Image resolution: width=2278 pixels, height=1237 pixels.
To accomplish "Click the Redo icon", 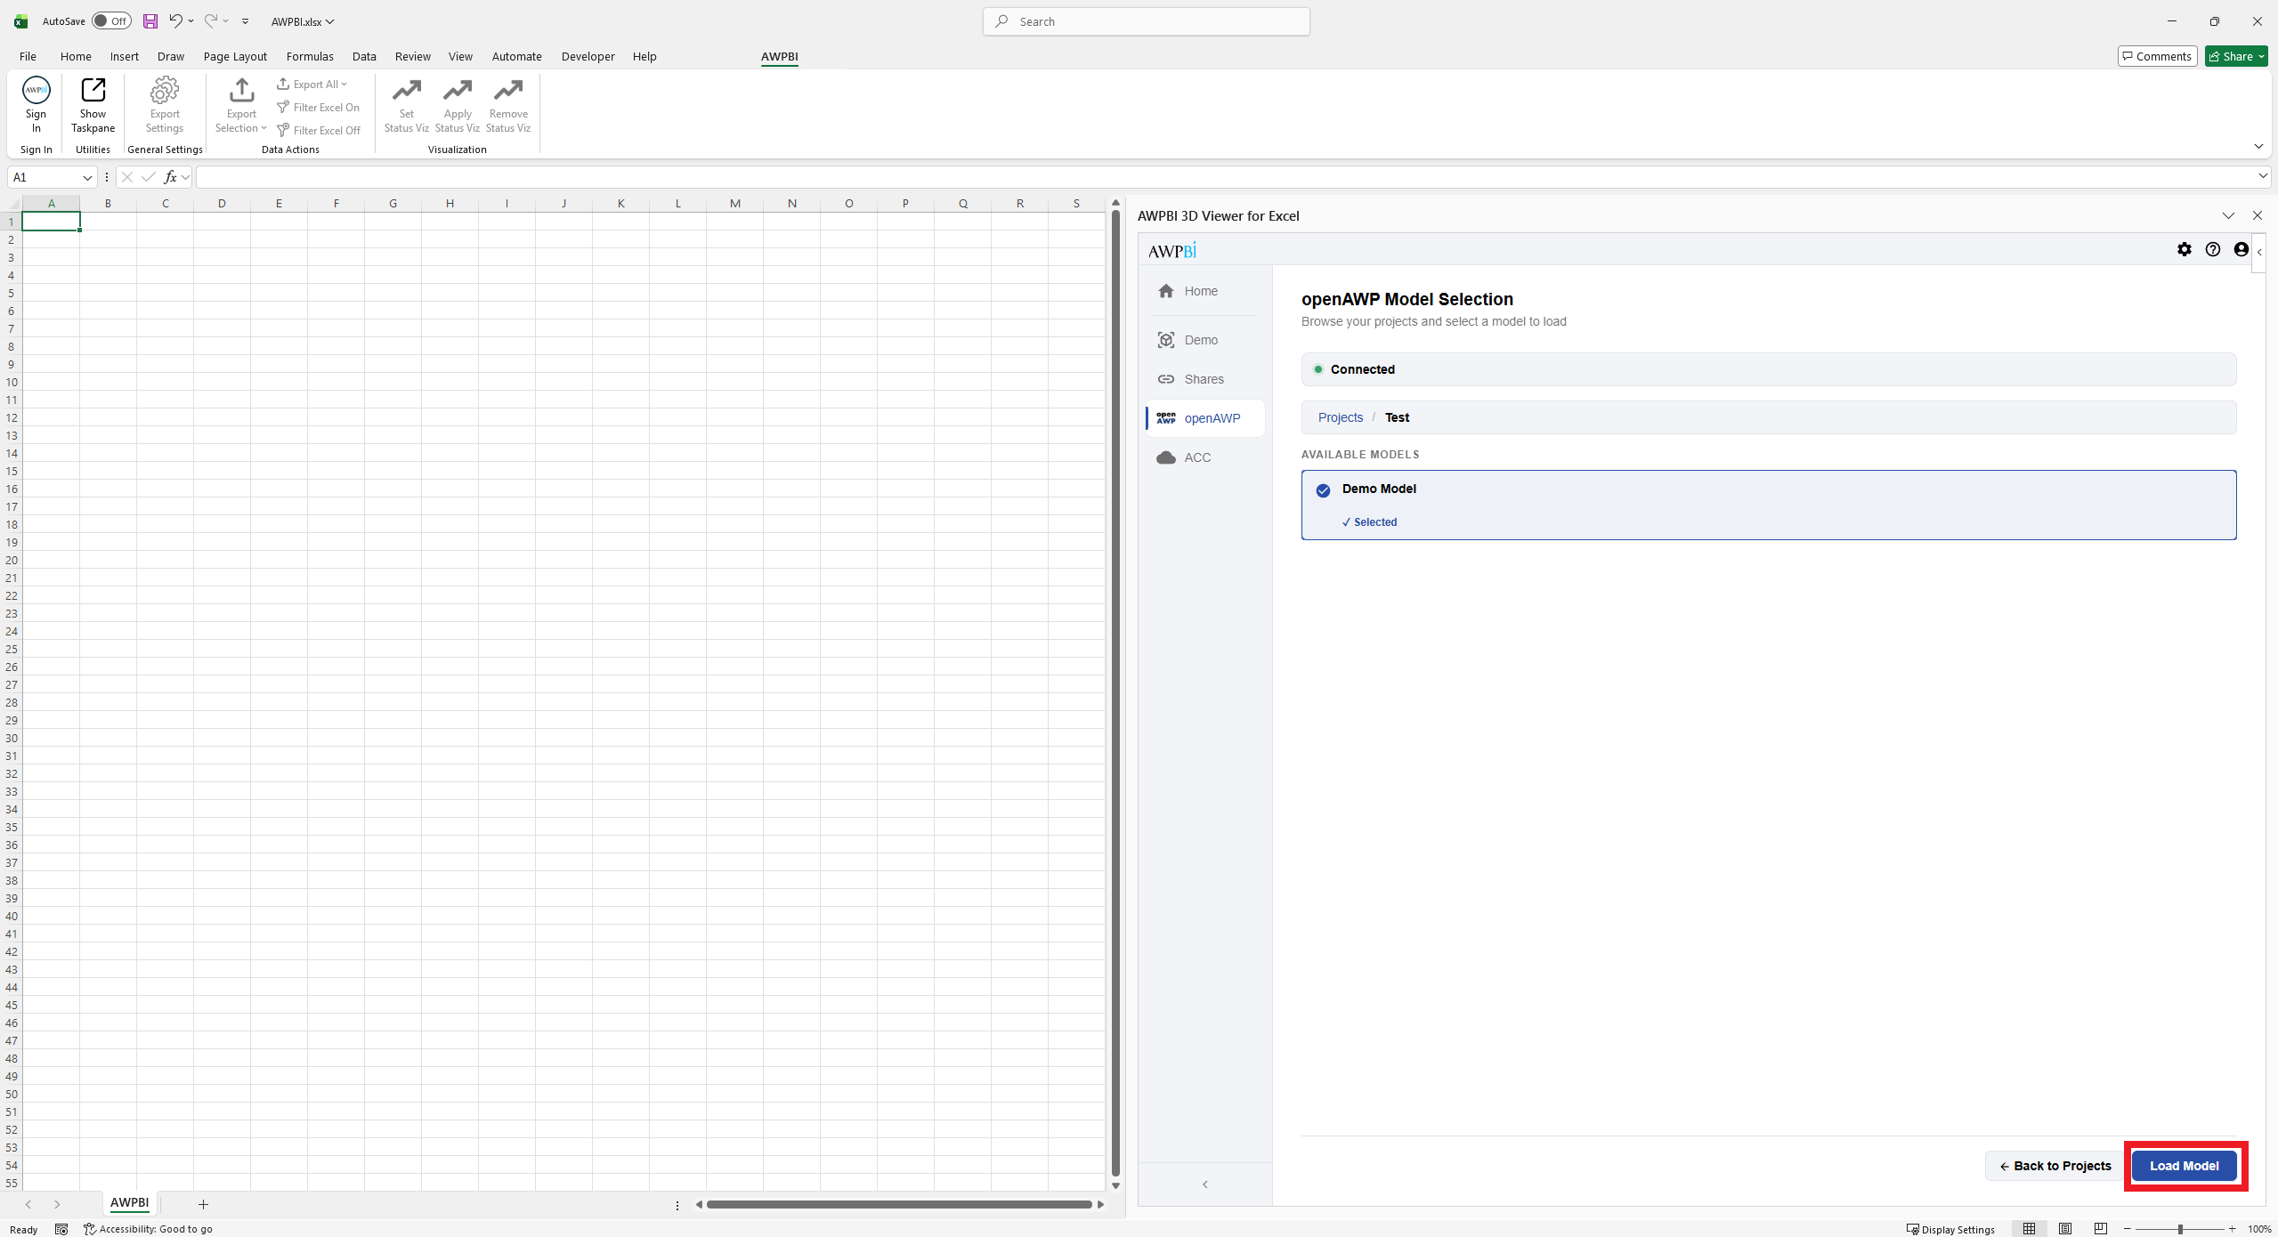I will (x=211, y=20).
